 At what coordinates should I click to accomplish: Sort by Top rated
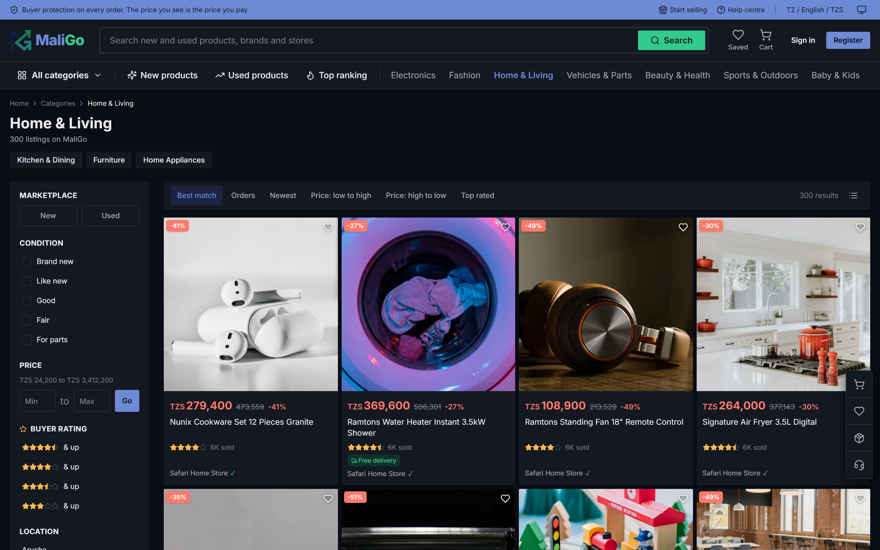click(478, 196)
